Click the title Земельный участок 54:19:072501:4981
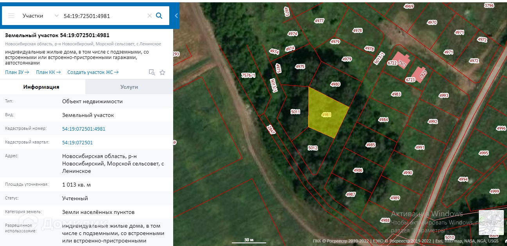The image size is (507, 246). 57,35
